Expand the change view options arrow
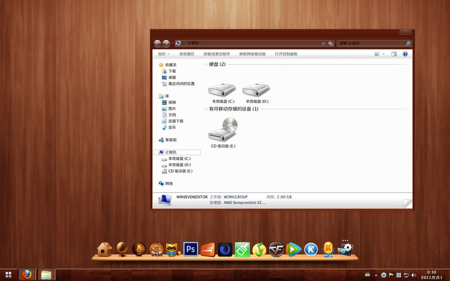This screenshot has width=450, height=281. click(x=384, y=54)
